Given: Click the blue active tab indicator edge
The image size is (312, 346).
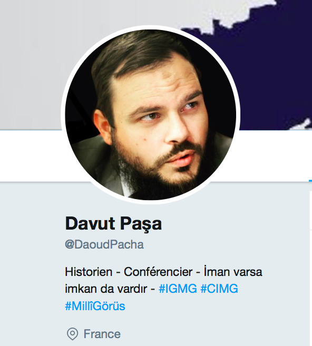Looking at the screenshot, I should coord(310,181).
